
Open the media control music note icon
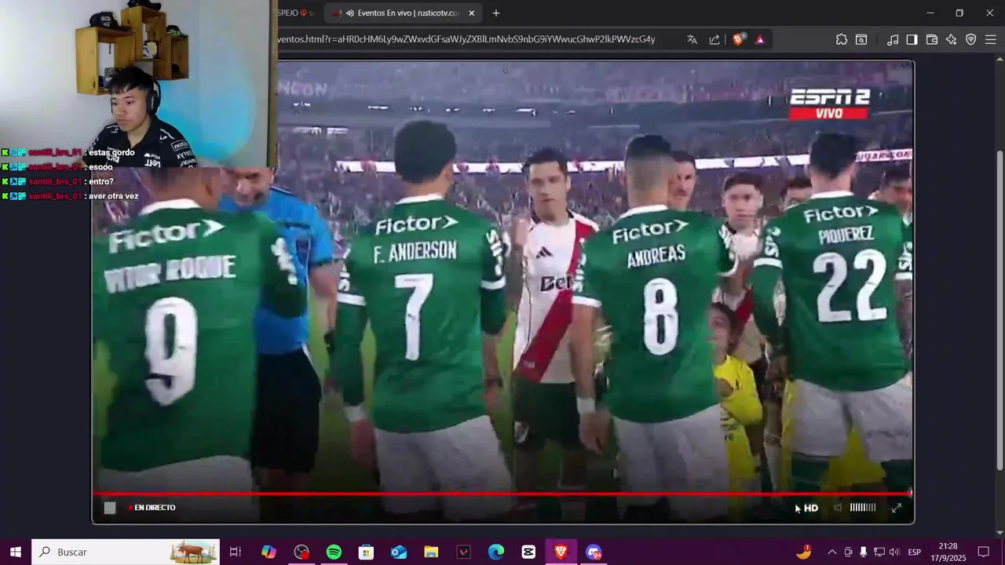pyautogui.click(x=893, y=39)
